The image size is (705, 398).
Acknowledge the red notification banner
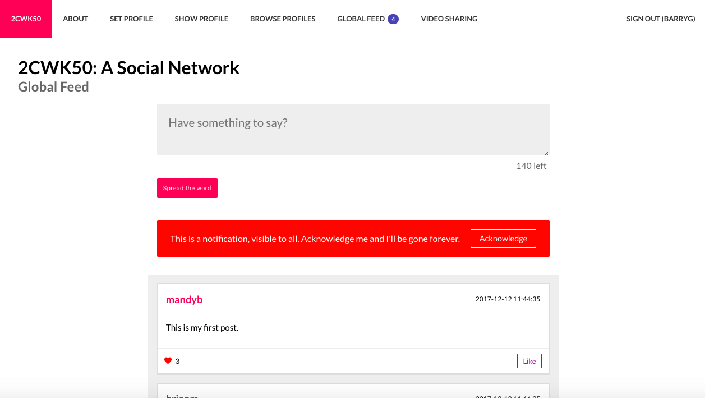coord(503,238)
